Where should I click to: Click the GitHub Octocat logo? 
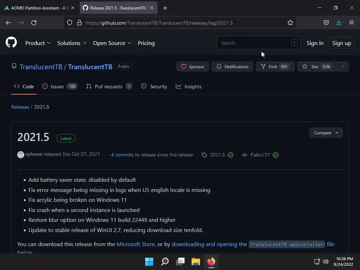[11, 43]
